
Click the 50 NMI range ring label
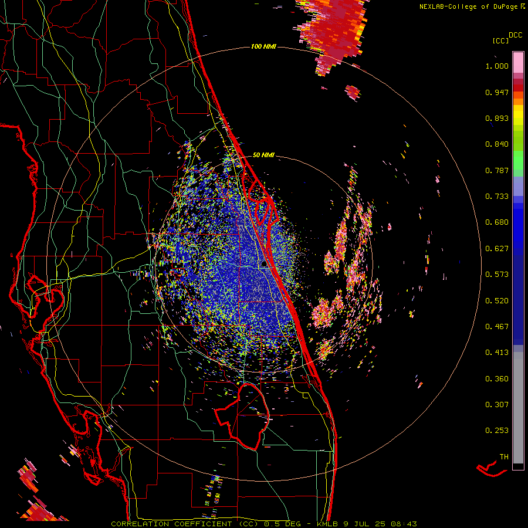[263, 155]
